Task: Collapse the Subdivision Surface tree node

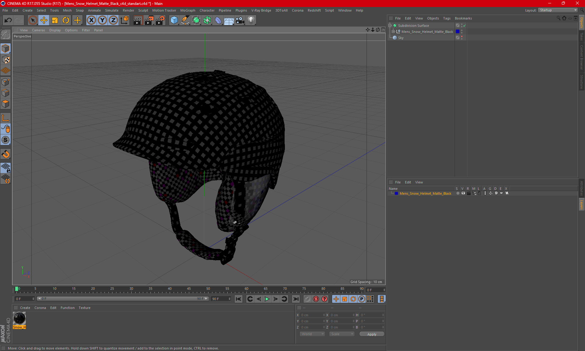Action: click(x=390, y=26)
